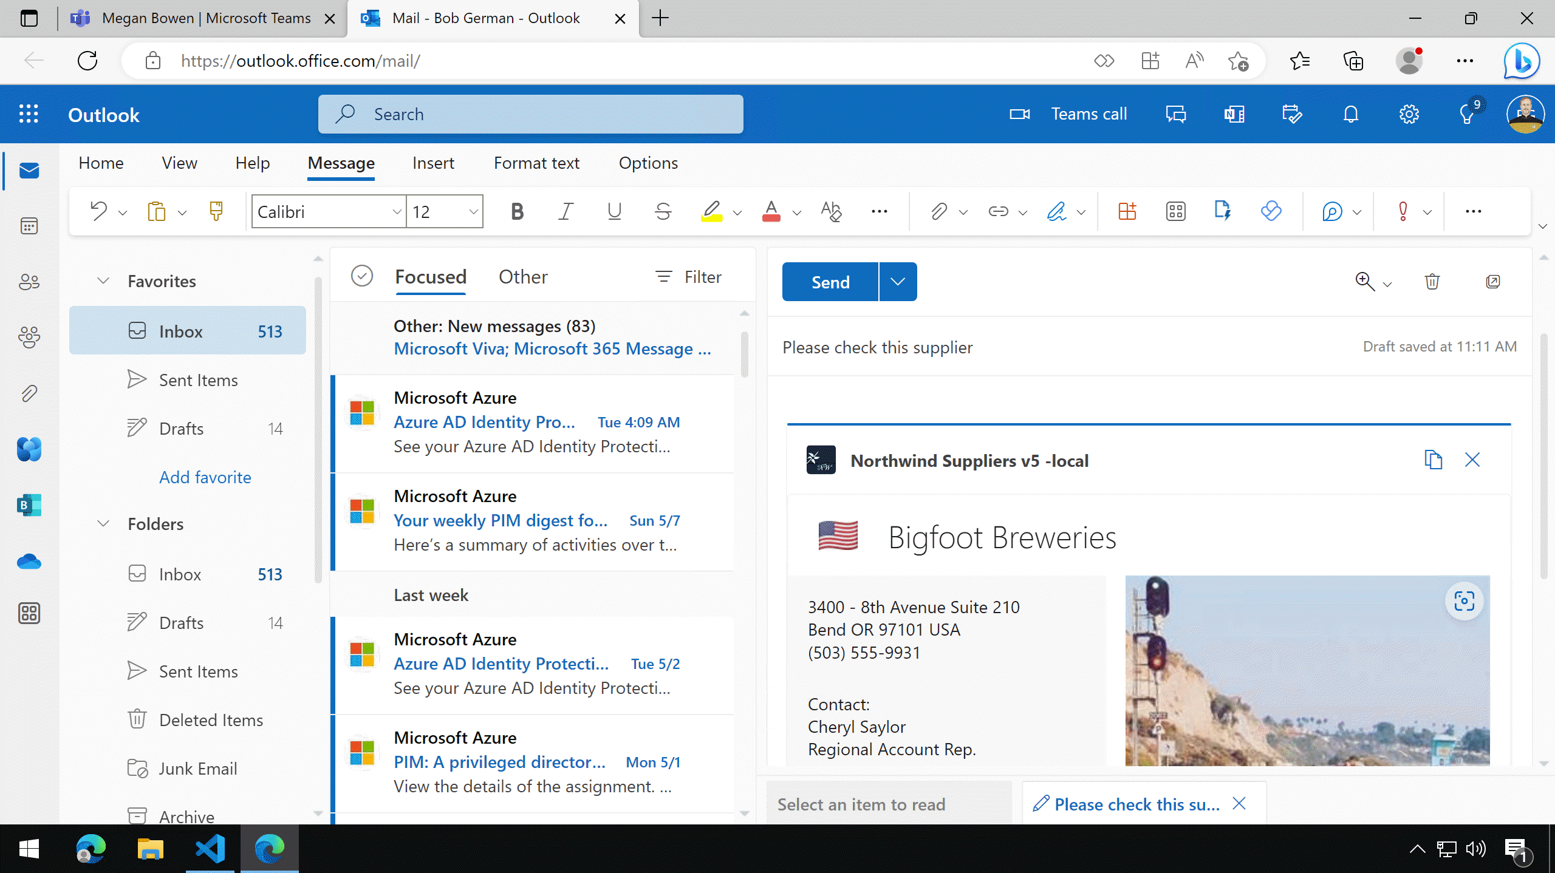Toggle Strikethrough formatting
This screenshot has height=873, width=1555.
[x=663, y=211]
